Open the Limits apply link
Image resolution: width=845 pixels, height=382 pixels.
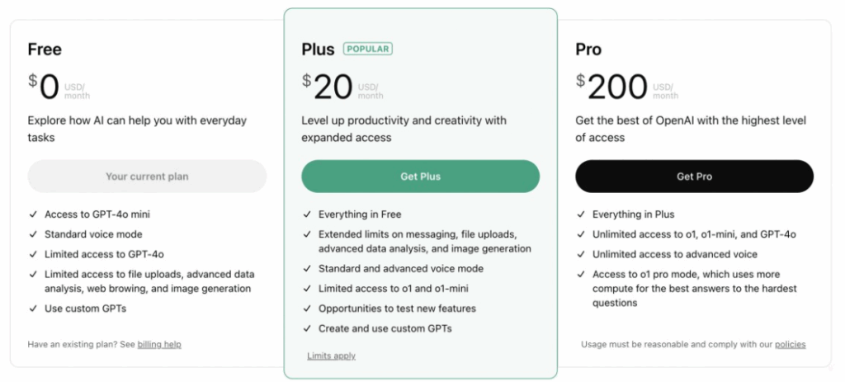(x=331, y=356)
